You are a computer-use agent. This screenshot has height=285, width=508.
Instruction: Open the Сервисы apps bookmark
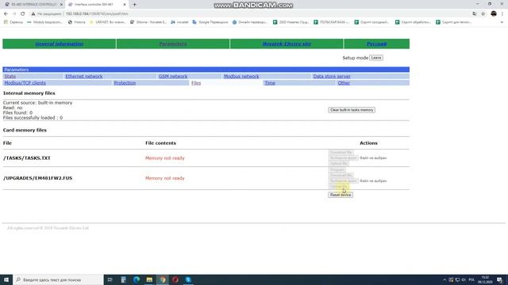pos(13,22)
